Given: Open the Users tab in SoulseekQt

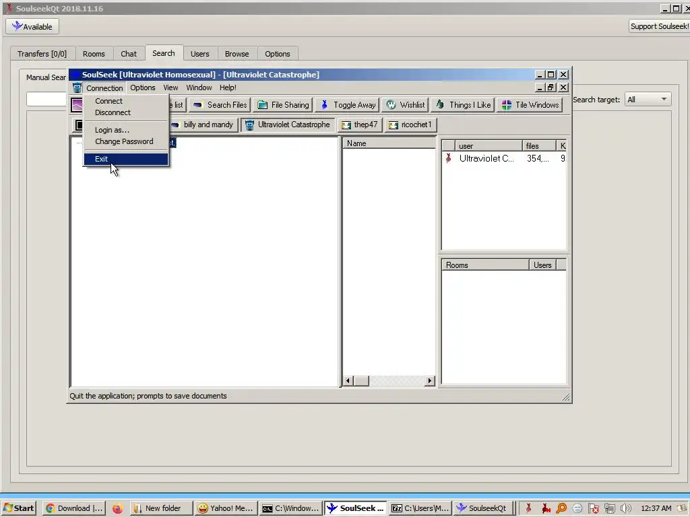Looking at the screenshot, I should tap(199, 54).
